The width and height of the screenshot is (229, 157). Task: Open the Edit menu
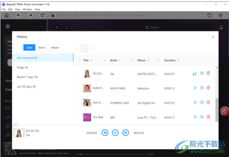(x=10, y=10)
